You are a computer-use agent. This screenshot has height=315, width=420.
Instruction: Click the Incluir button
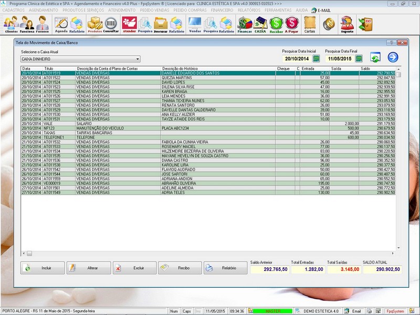(x=43, y=268)
